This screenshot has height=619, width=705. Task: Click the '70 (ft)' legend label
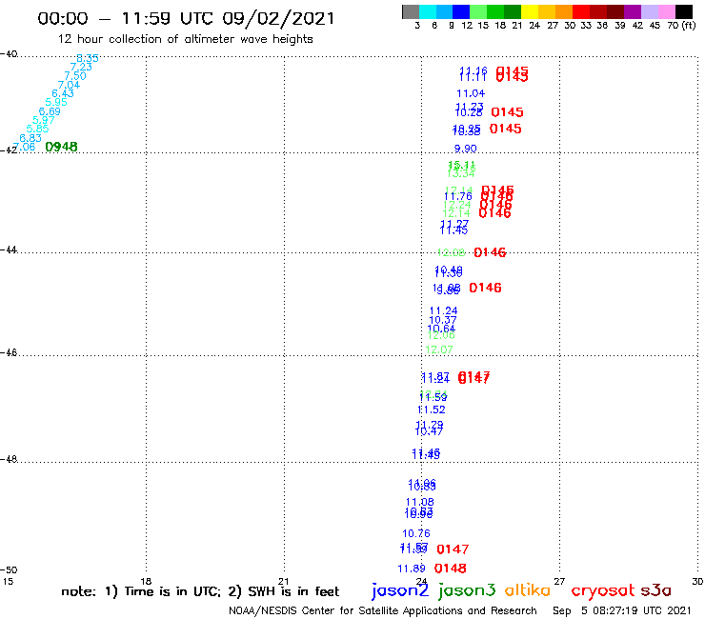pyautogui.click(x=681, y=26)
